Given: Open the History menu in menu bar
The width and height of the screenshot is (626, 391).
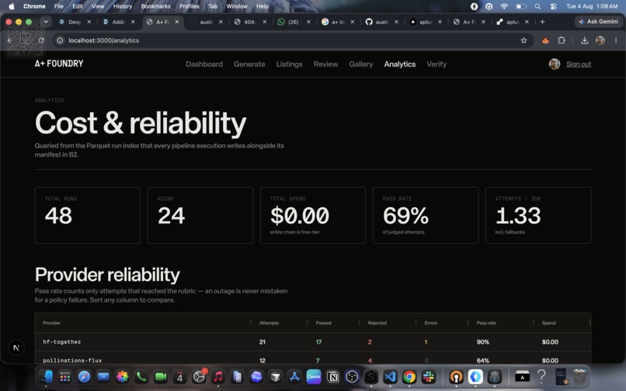Looking at the screenshot, I should point(123,6).
